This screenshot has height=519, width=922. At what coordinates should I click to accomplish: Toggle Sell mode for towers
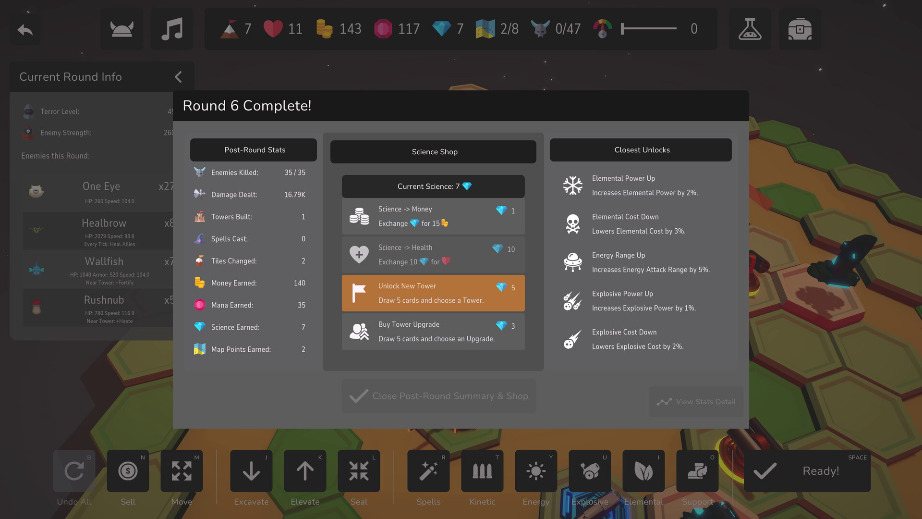tap(127, 470)
